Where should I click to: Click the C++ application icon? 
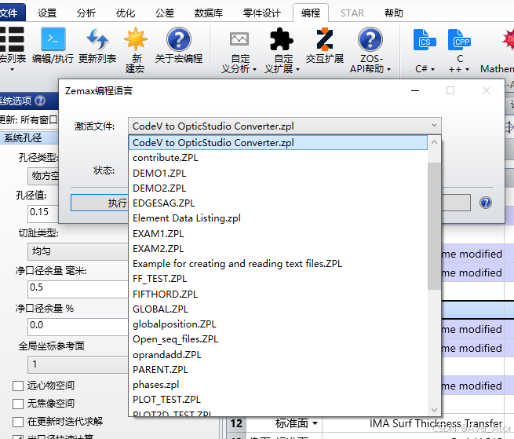click(459, 40)
